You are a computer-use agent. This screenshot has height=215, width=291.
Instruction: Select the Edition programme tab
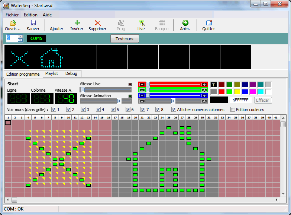coord(23,74)
